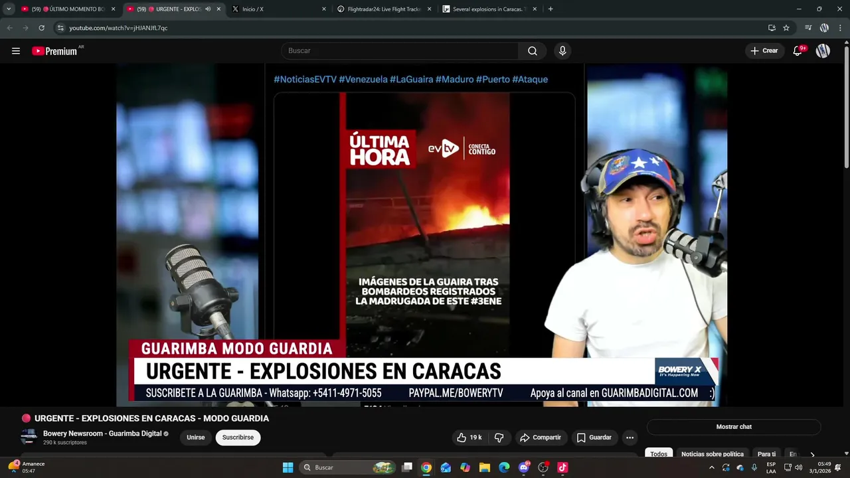850x478 pixels.
Task: Open site information icon in address bar
Action: coord(60,28)
